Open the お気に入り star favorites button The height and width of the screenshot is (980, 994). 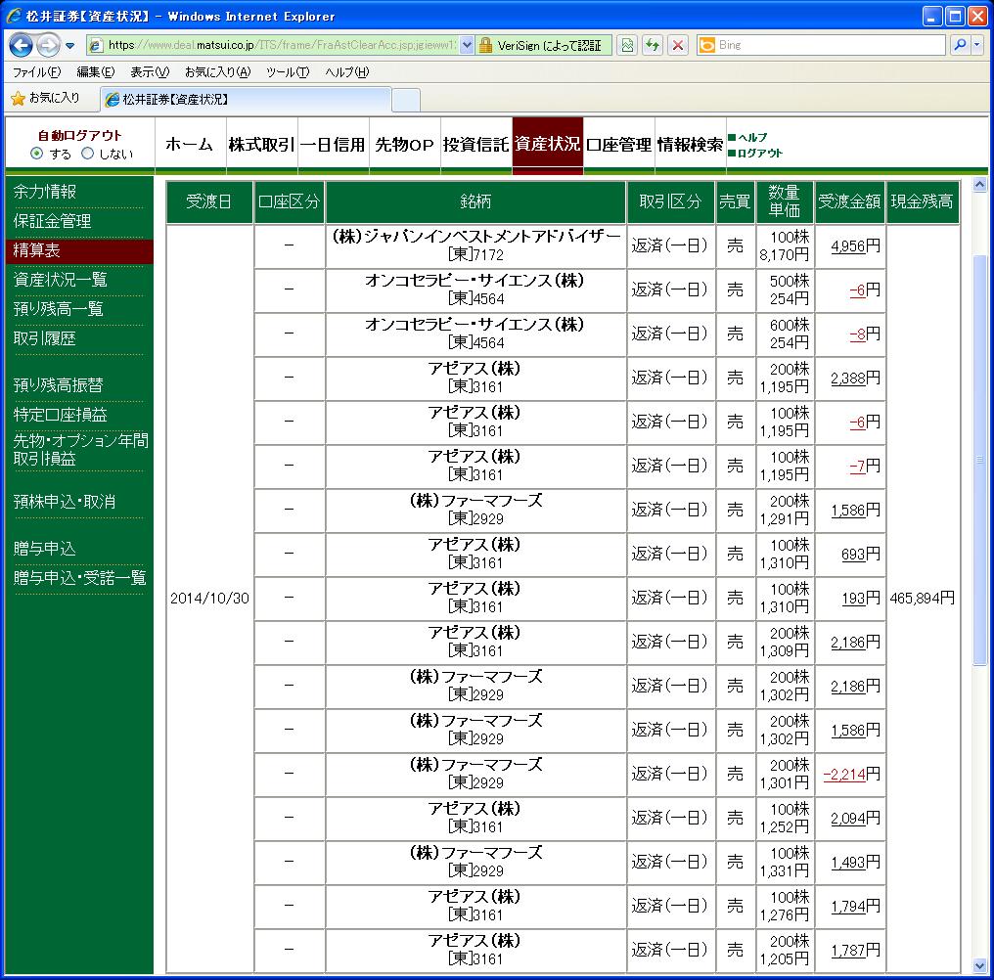click(x=46, y=98)
